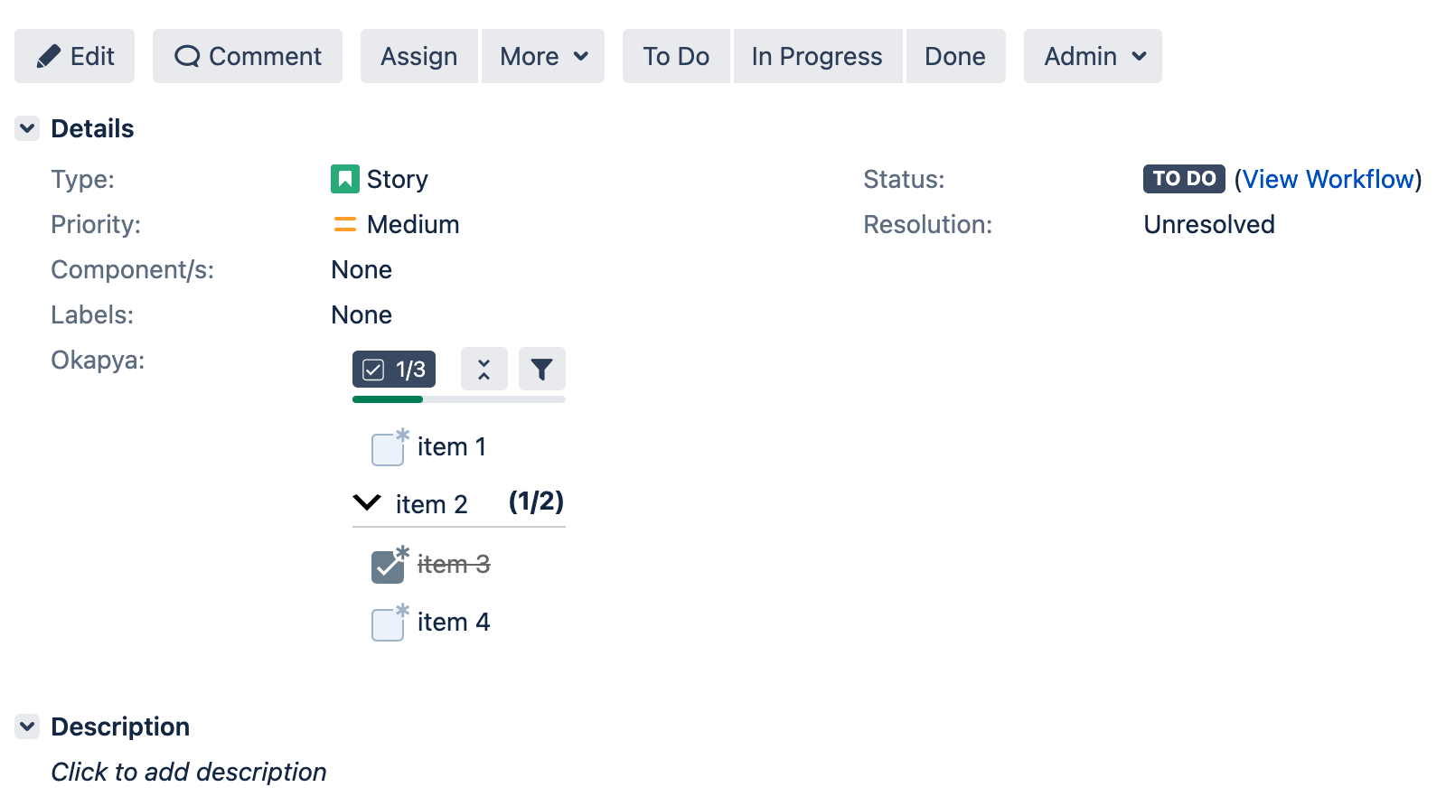1446x806 pixels.
Task: Open the More dropdown
Action: point(542,55)
